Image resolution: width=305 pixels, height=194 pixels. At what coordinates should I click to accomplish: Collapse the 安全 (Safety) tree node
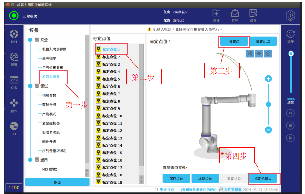coord(31,40)
